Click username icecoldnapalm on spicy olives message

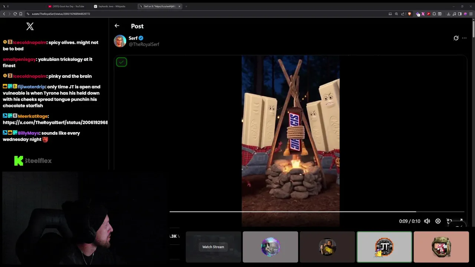point(30,42)
